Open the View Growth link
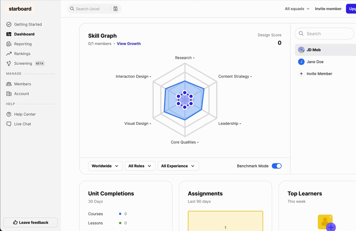The height and width of the screenshot is (231, 356). [129, 43]
